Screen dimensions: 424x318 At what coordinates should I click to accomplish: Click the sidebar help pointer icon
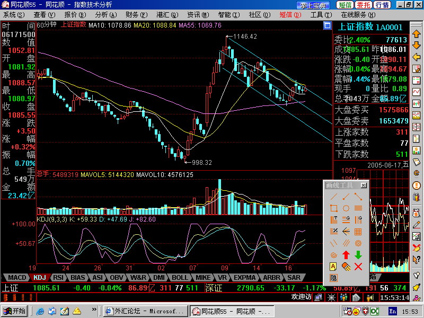coord(417,260)
